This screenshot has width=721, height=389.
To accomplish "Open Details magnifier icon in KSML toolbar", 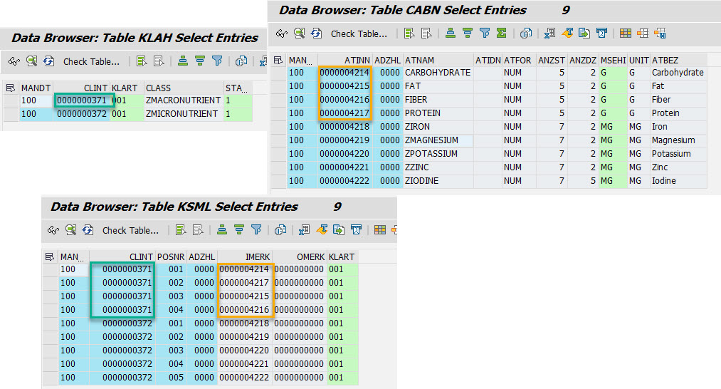I will coord(70,229).
